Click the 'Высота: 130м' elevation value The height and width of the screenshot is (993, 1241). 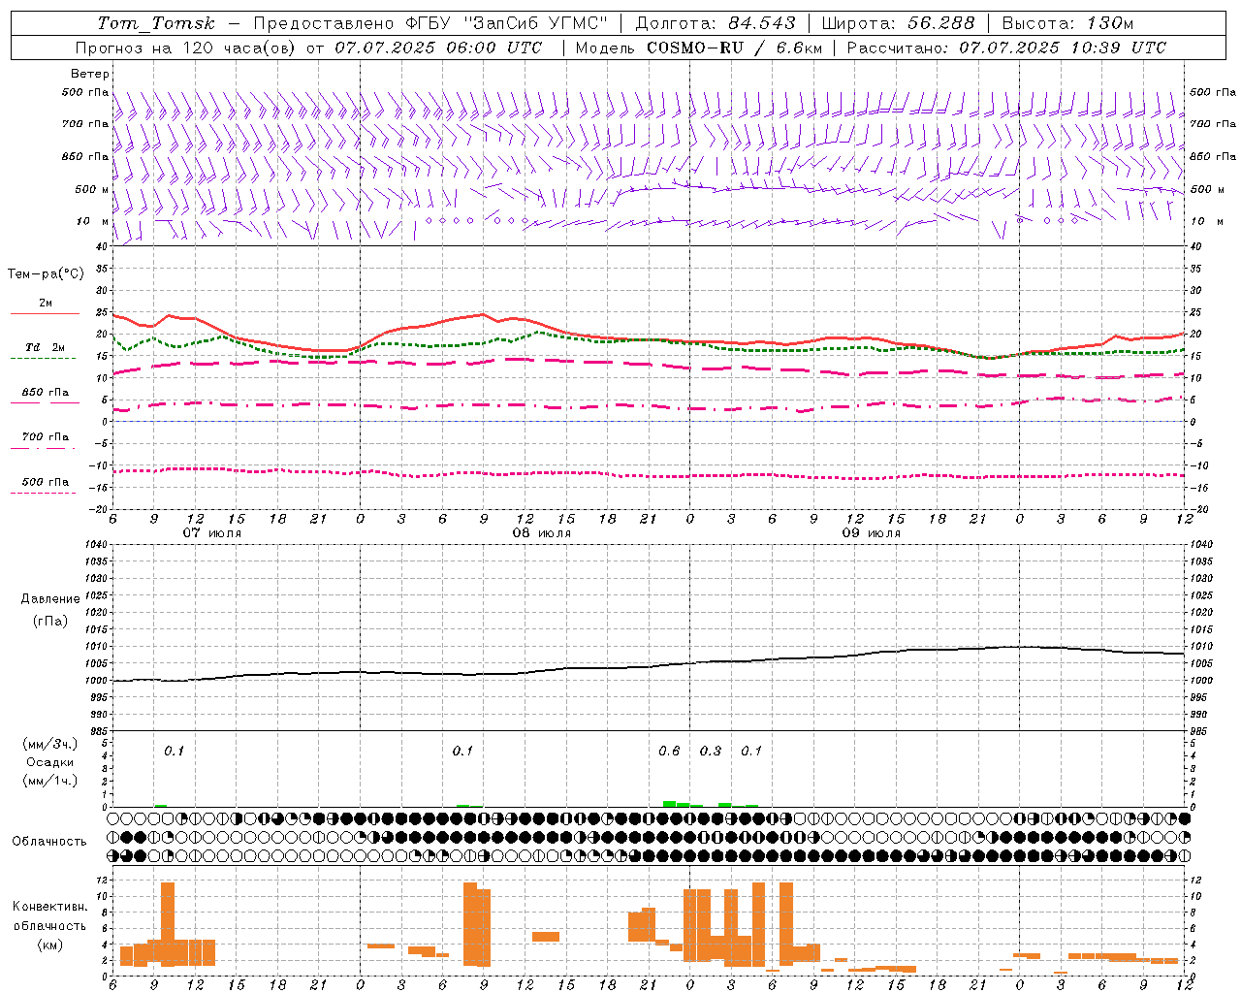[1067, 23]
